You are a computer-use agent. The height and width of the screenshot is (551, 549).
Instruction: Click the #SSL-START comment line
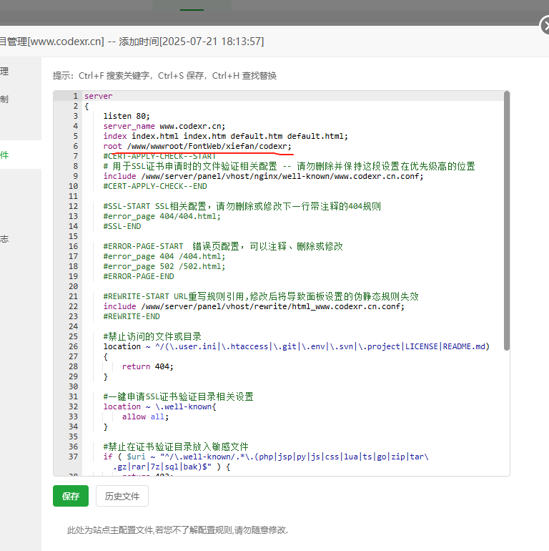pyautogui.click(x=242, y=206)
